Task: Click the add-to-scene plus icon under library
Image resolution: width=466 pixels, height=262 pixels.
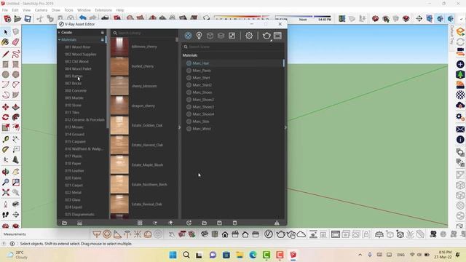Action: point(170,223)
